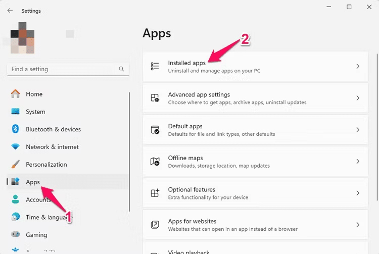Click the Gaming controller icon
Viewport: 379px width, 254px height.
(x=16, y=235)
